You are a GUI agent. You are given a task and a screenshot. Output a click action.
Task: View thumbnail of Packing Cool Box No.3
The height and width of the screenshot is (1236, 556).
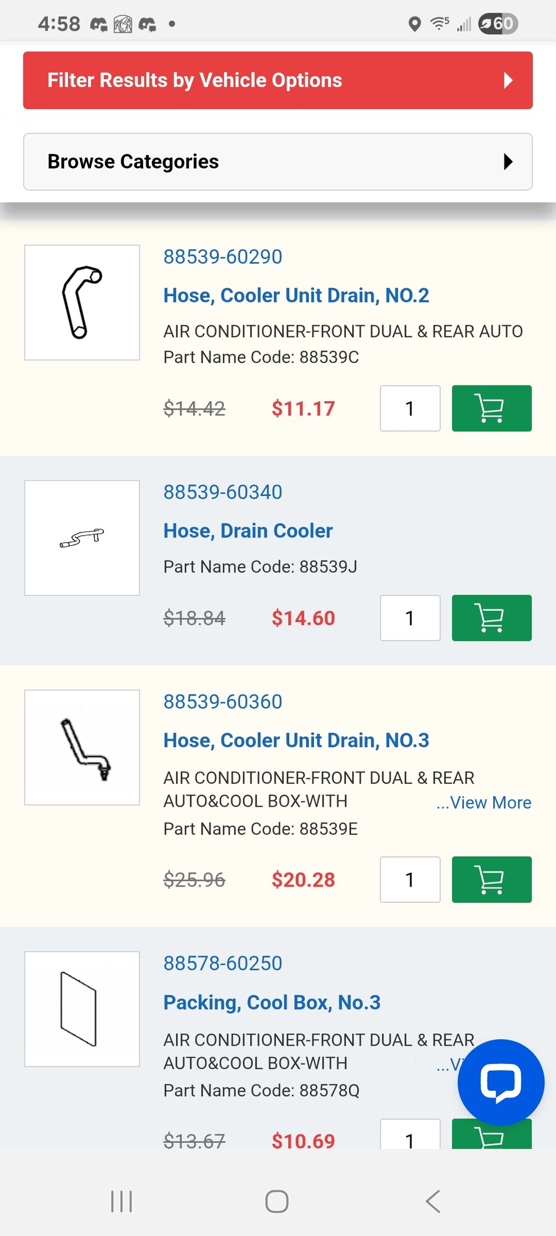tap(82, 1009)
